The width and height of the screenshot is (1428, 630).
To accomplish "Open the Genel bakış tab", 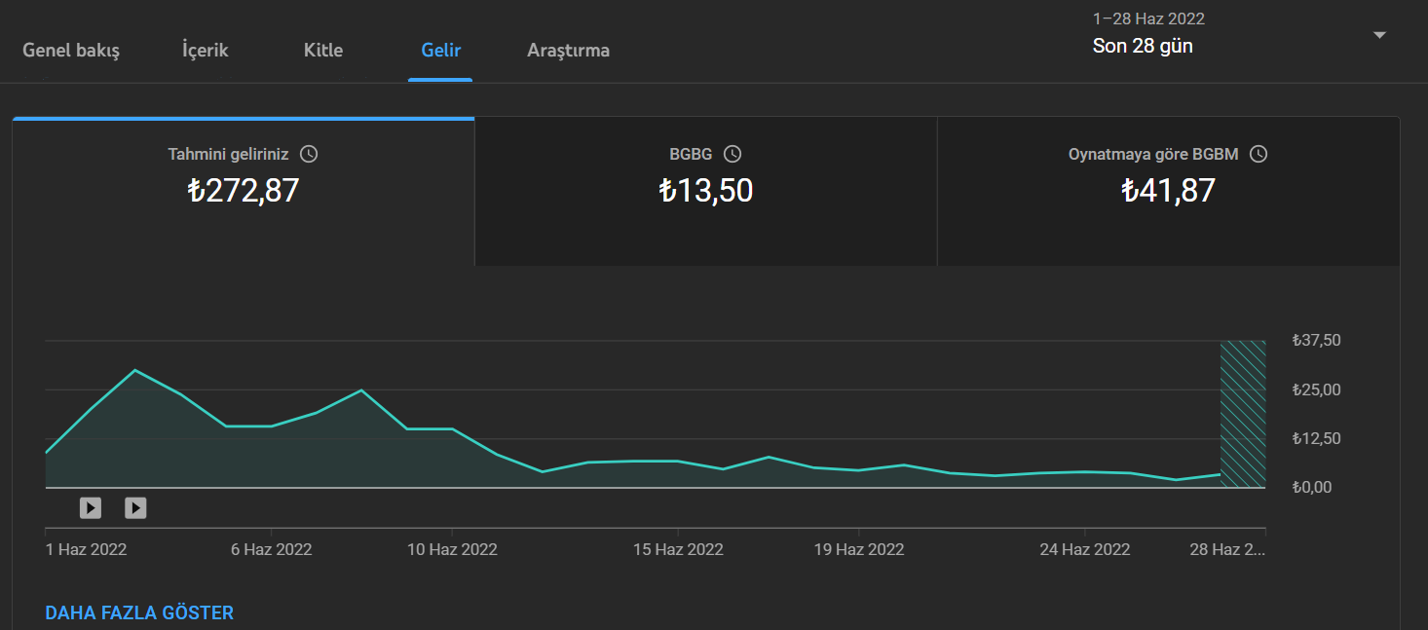I will (71, 50).
